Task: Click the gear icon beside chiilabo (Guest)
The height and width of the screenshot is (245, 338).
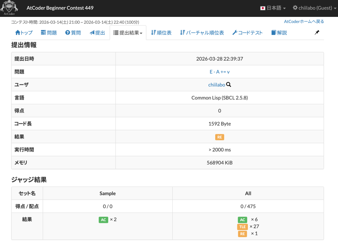Action: point(295,8)
